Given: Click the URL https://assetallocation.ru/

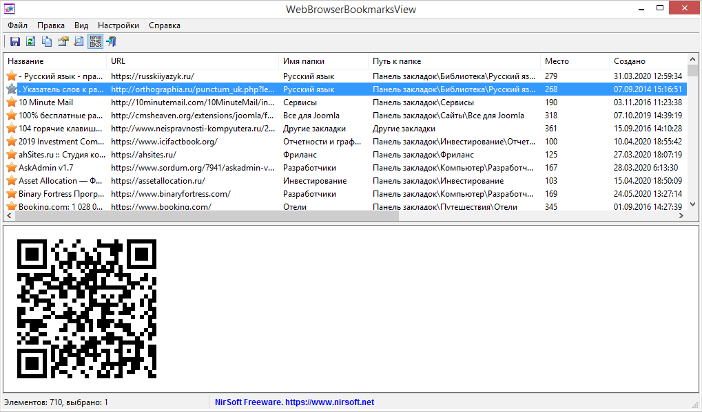Looking at the screenshot, I should [x=158, y=181].
